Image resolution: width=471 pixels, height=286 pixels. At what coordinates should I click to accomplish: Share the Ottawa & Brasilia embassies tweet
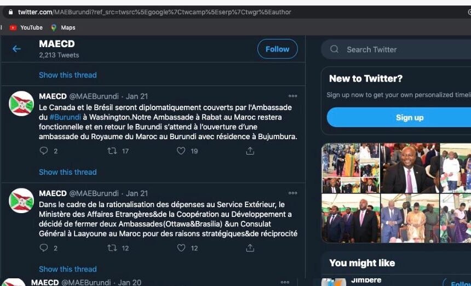250,248
